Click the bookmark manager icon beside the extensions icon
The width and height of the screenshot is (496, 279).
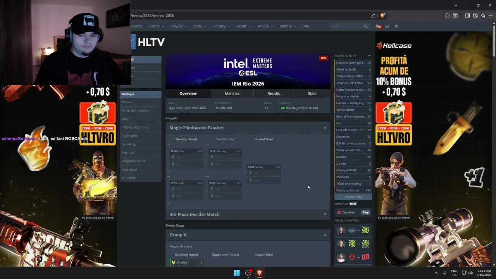(x=455, y=15)
